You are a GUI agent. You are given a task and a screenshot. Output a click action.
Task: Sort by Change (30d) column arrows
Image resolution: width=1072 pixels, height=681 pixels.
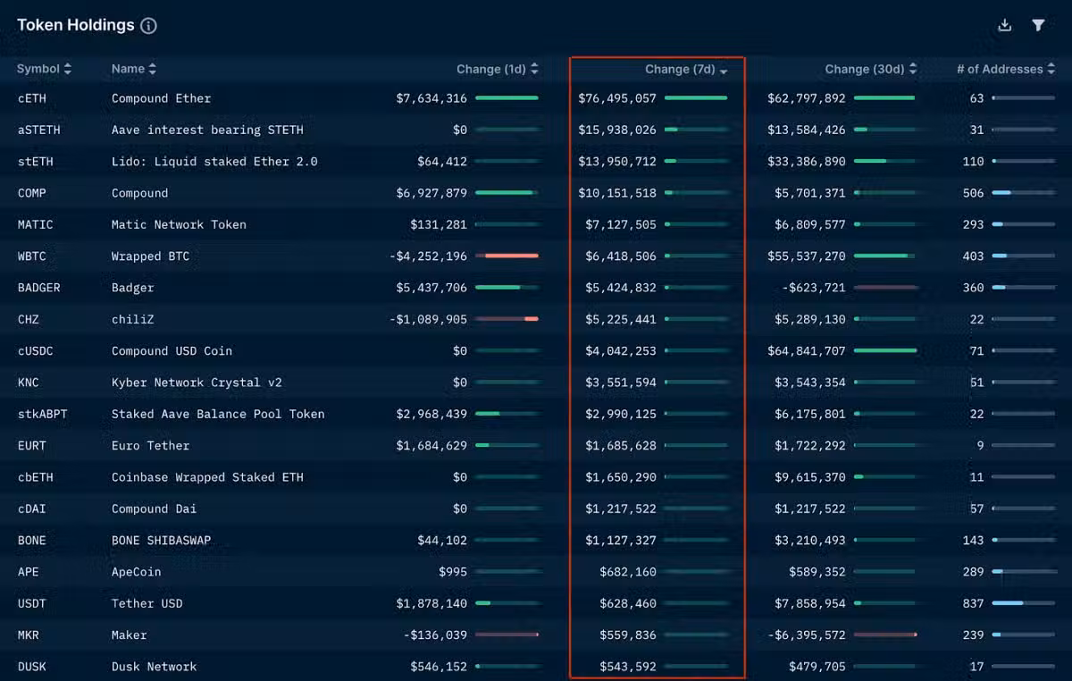coord(913,69)
